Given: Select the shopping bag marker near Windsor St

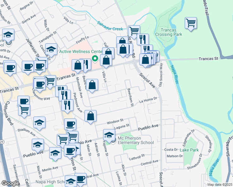Looking at the screenshot, I should point(91,116).
